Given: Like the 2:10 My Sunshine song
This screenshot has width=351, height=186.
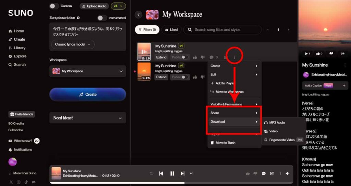Looking at the screenshot, I should (x=195, y=57).
